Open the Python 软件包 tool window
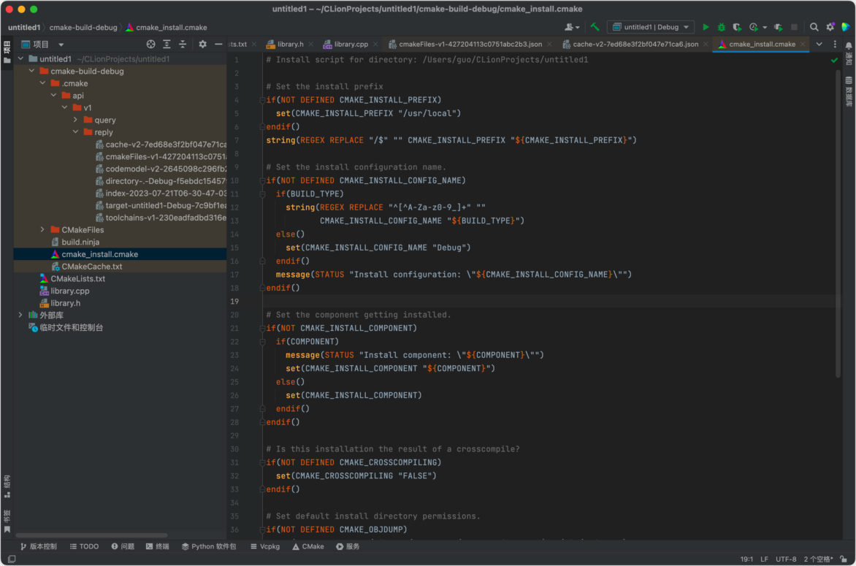Image resolution: width=856 pixels, height=566 pixels. 209,546
